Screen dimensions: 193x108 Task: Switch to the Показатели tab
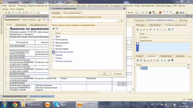[x=166, y=56]
